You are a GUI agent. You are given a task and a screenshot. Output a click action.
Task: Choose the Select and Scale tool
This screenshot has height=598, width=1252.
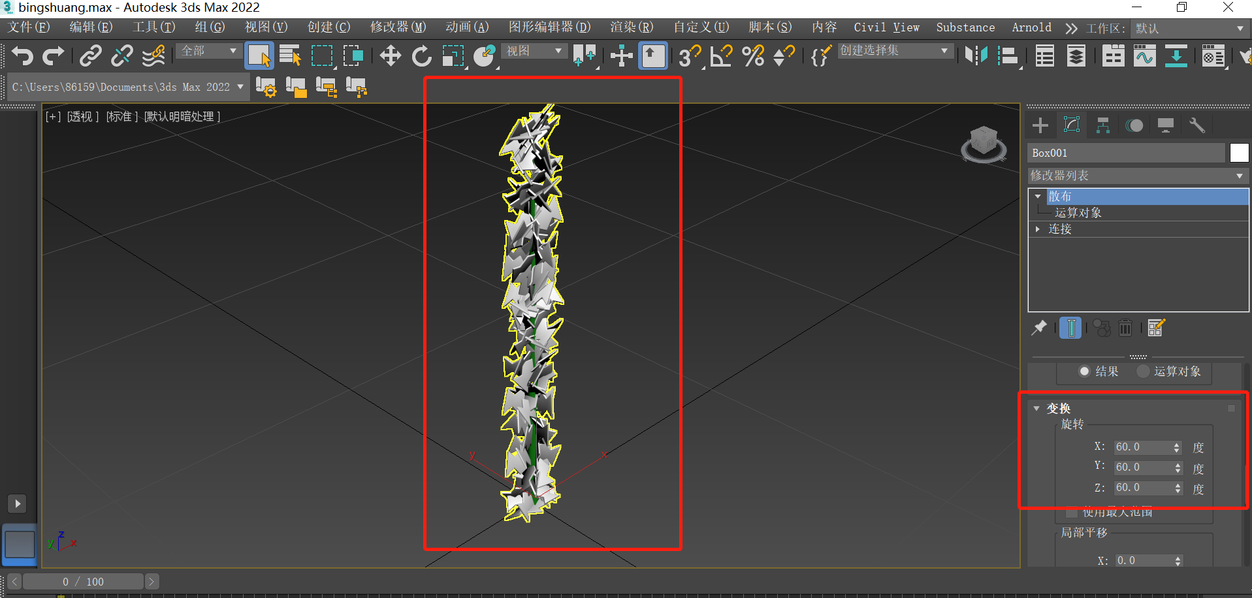click(x=453, y=56)
